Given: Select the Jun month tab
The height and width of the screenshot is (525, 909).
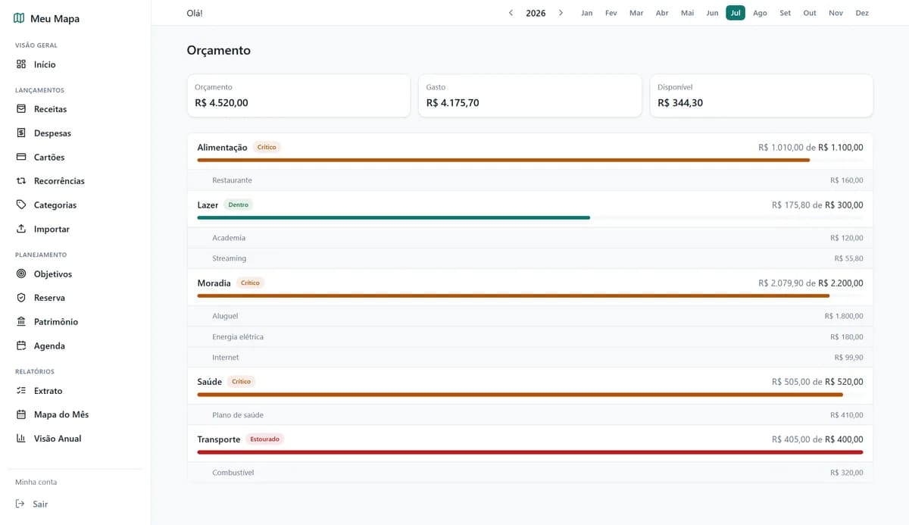Looking at the screenshot, I should (712, 13).
